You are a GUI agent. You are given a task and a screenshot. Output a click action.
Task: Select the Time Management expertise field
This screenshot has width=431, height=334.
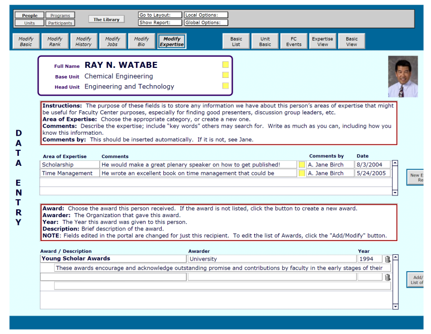click(x=70, y=173)
